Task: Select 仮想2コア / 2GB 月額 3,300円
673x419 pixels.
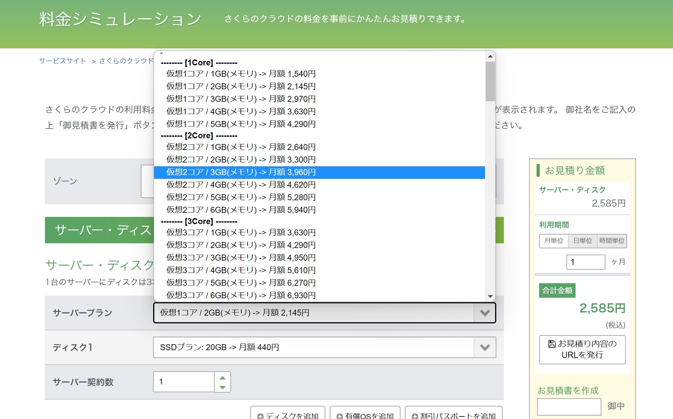Action: pos(319,160)
